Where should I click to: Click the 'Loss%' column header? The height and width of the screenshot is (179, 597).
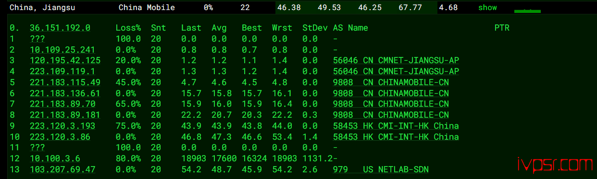(128, 28)
